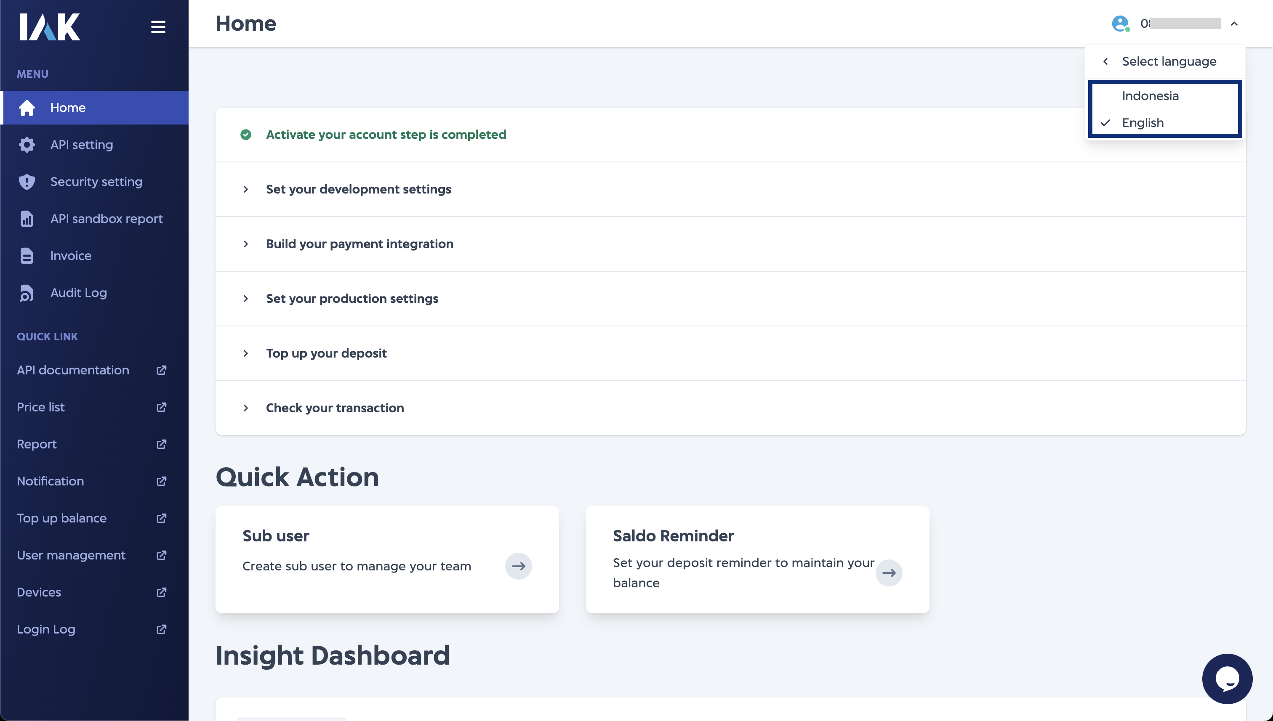The width and height of the screenshot is (1273, 721).
Task: Open the Price list quick link
Action: pos(41,407)
